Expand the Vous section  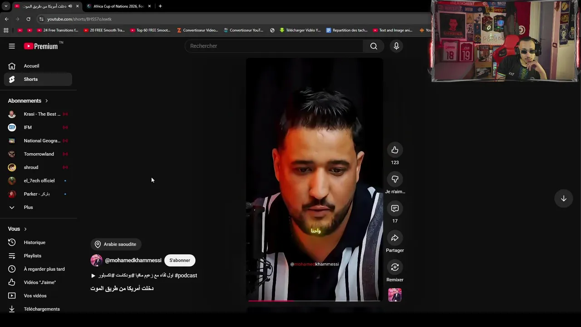(x=17, y=229)
